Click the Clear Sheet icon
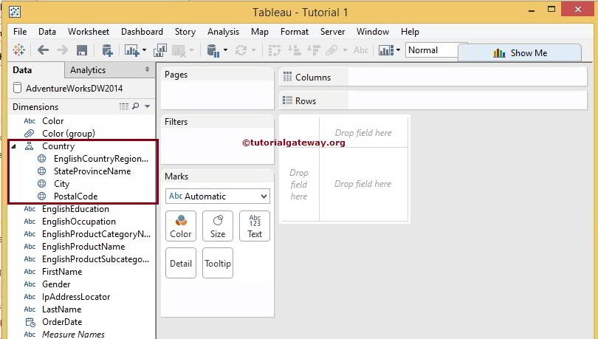This screenshot has height=339, width=598. click(x=179, y=50)
